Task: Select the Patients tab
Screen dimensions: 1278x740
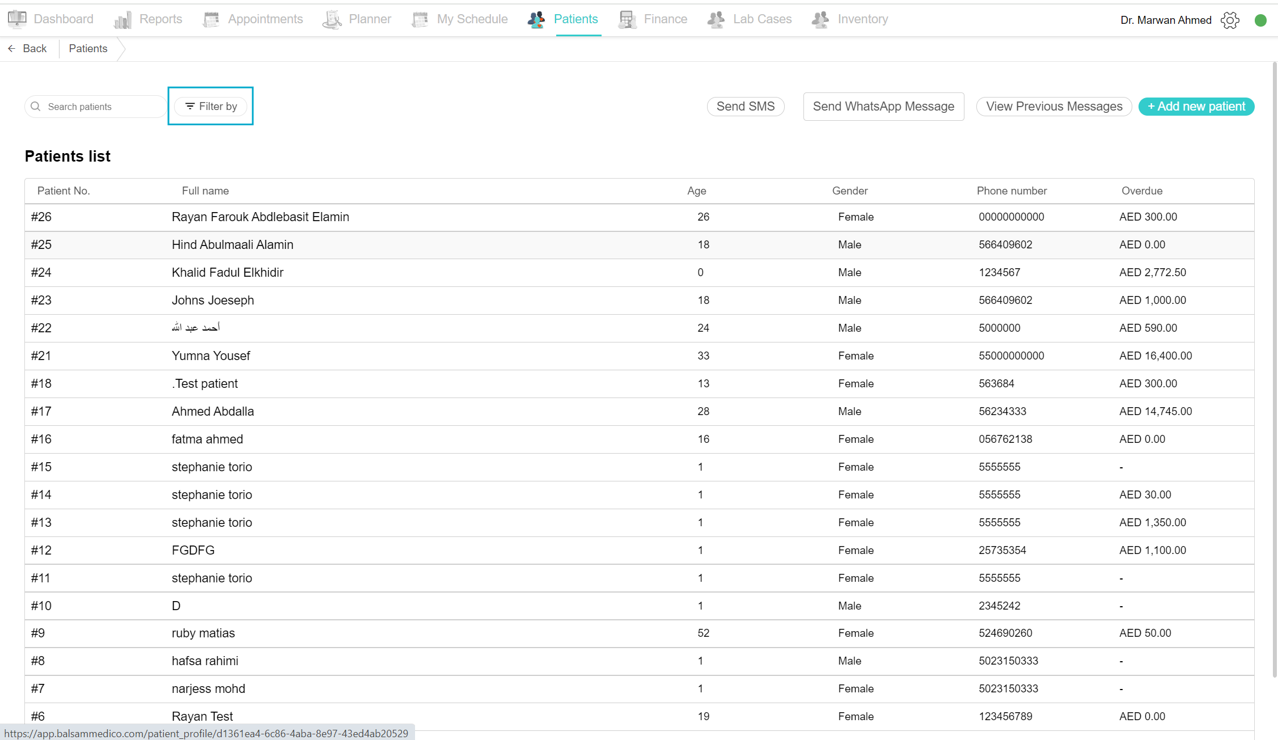Action: [x=575, y=19]
